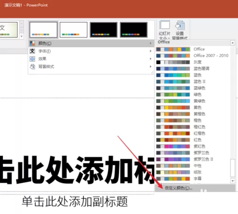This screenshot has width=238, height=214.
Task: Click the color list scroll-up arrow
Action: (233, 43)
